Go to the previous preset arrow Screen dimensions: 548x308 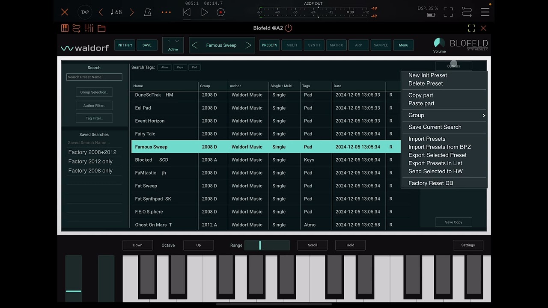(x=195, y=45)
